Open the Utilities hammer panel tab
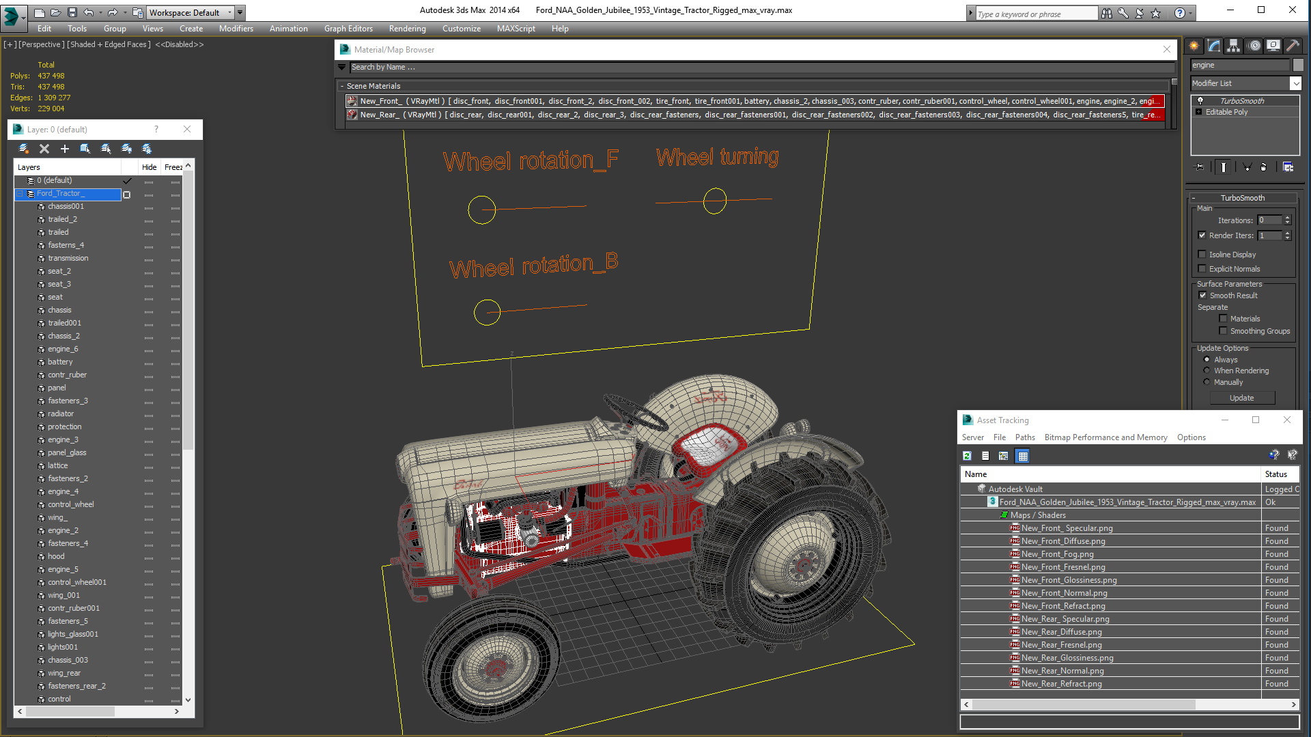 pos(1293,46)
